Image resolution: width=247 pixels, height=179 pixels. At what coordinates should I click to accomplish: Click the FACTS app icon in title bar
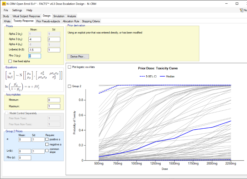point(3,3)
